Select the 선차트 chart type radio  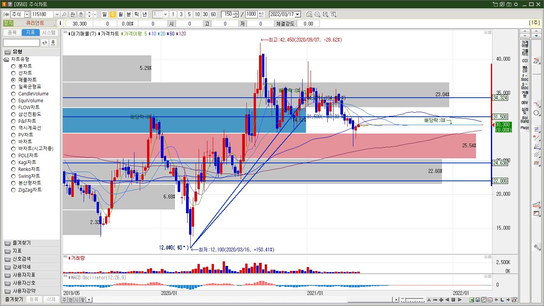13,73
